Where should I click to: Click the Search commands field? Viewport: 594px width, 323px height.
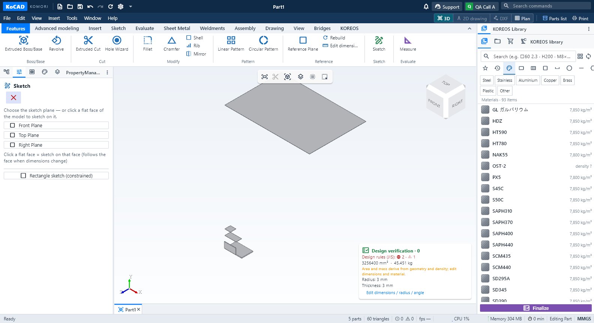click(x=546, y=6)
